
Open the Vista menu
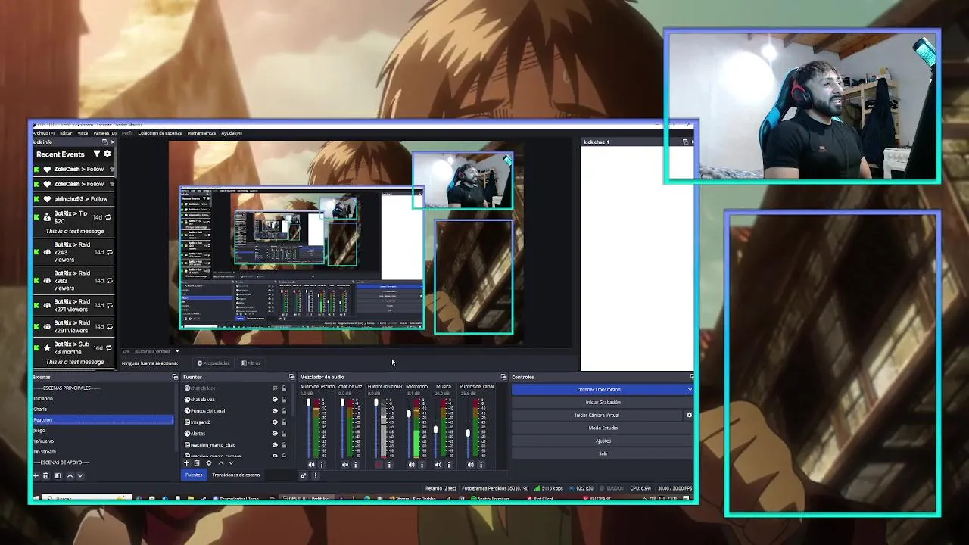pyautogui.click(x=83, y=133)
